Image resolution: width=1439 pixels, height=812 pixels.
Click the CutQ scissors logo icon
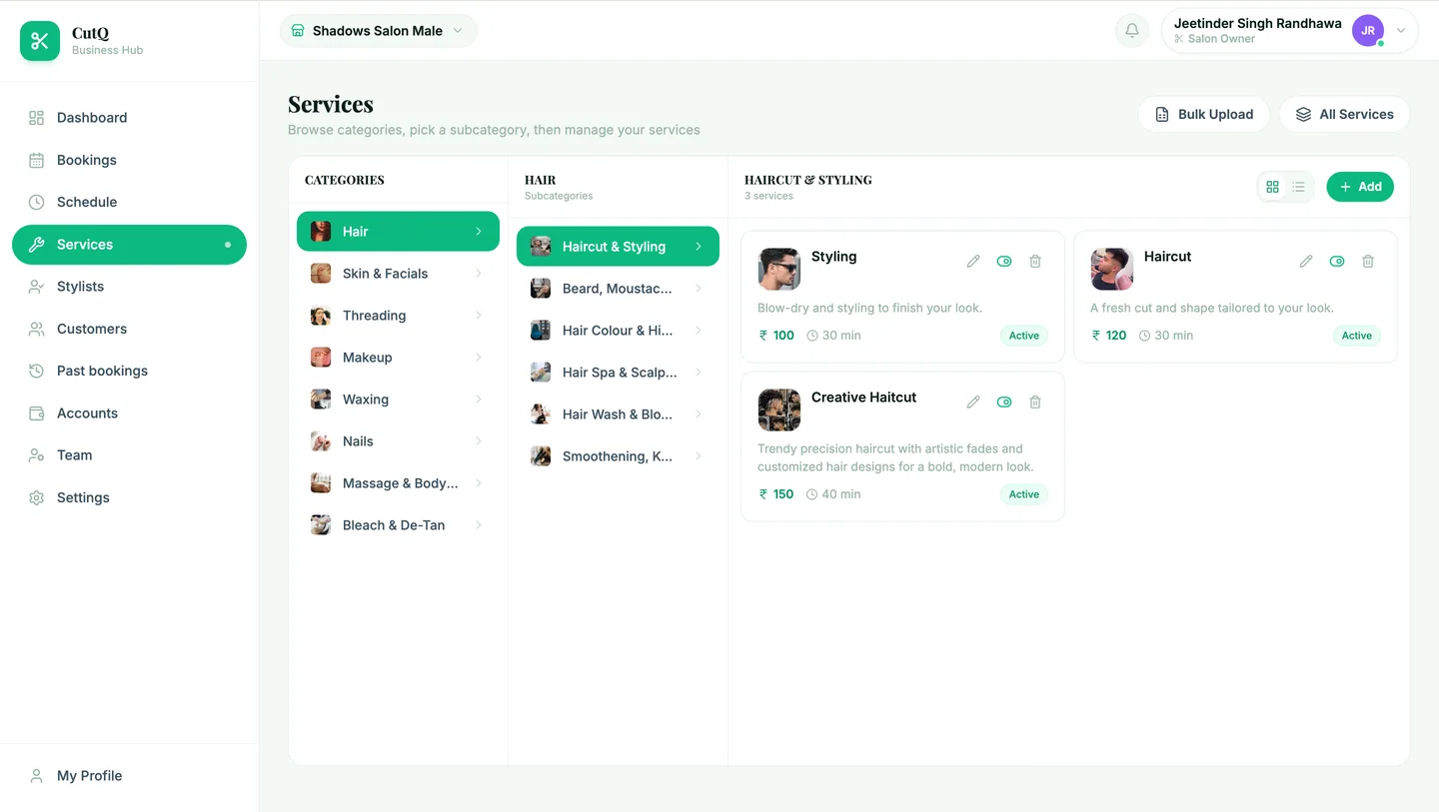(x=40, y=41)
